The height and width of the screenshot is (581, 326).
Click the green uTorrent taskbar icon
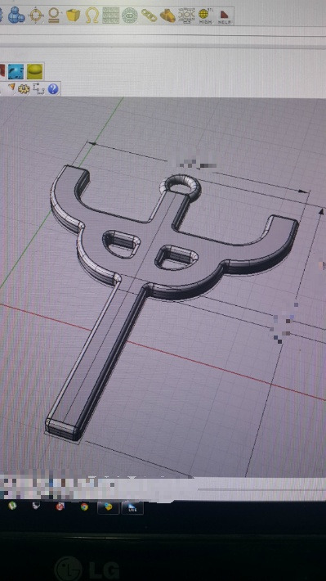pos(12,506)
